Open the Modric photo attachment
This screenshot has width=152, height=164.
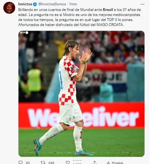point(81,94)
